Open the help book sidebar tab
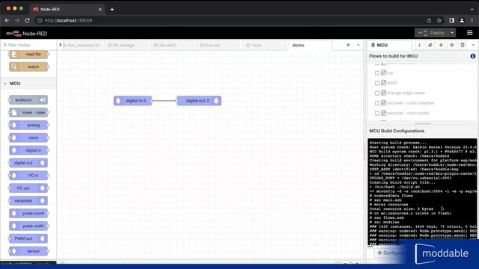This screenshot has width=479, height=269. pos(430,45)
